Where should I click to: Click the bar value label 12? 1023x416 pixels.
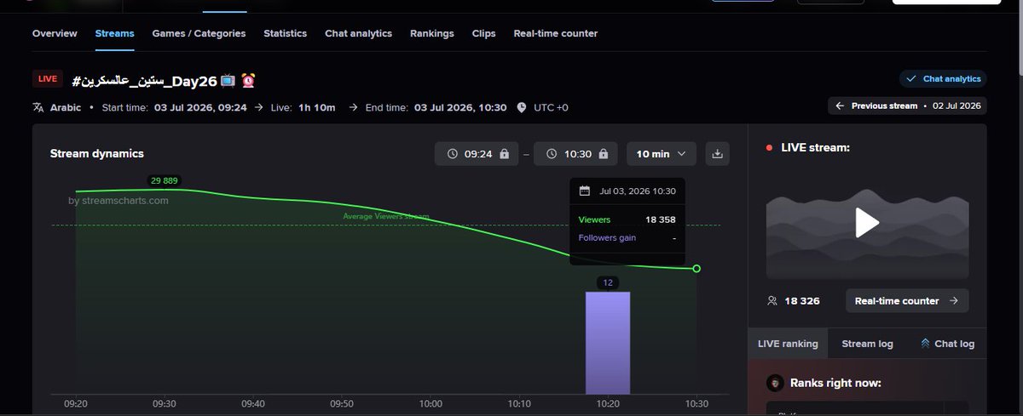tap(608, 282)
